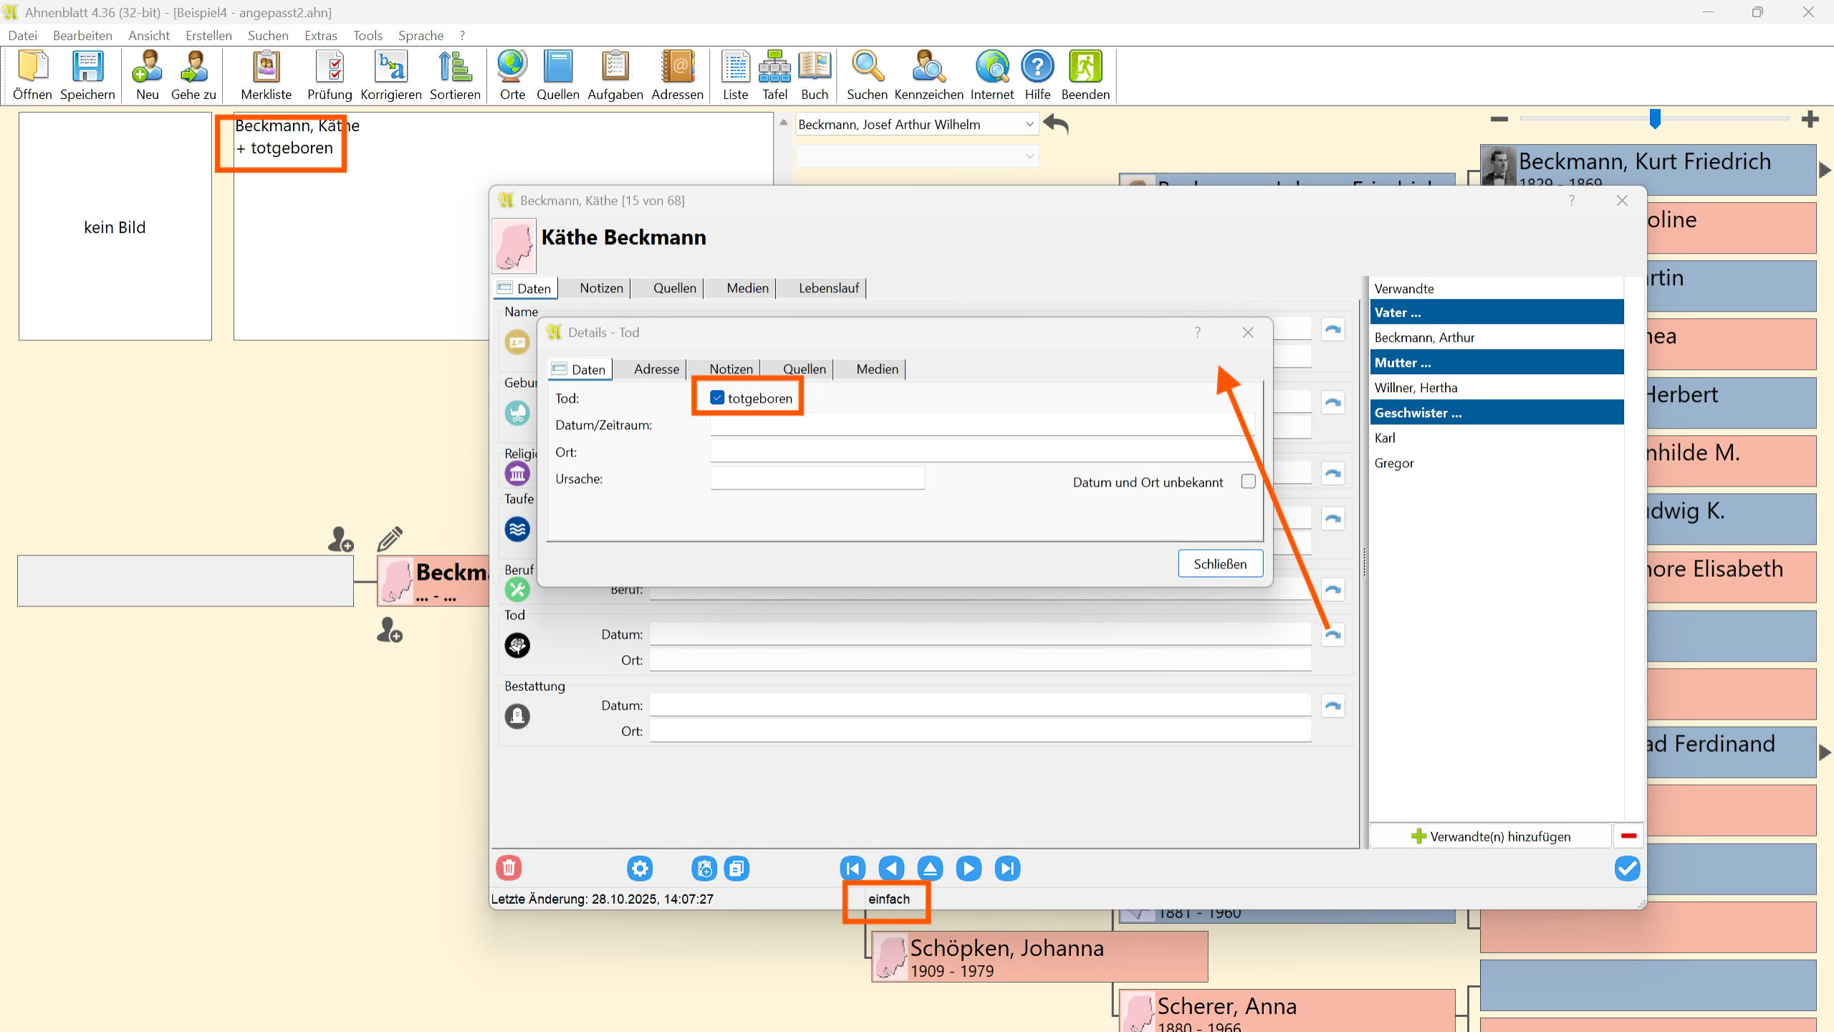The width and height of the screenshot is (1834, 1032).
Task: Click Verwandte(n) hinzufügen button
Action: pos(1491,836)
